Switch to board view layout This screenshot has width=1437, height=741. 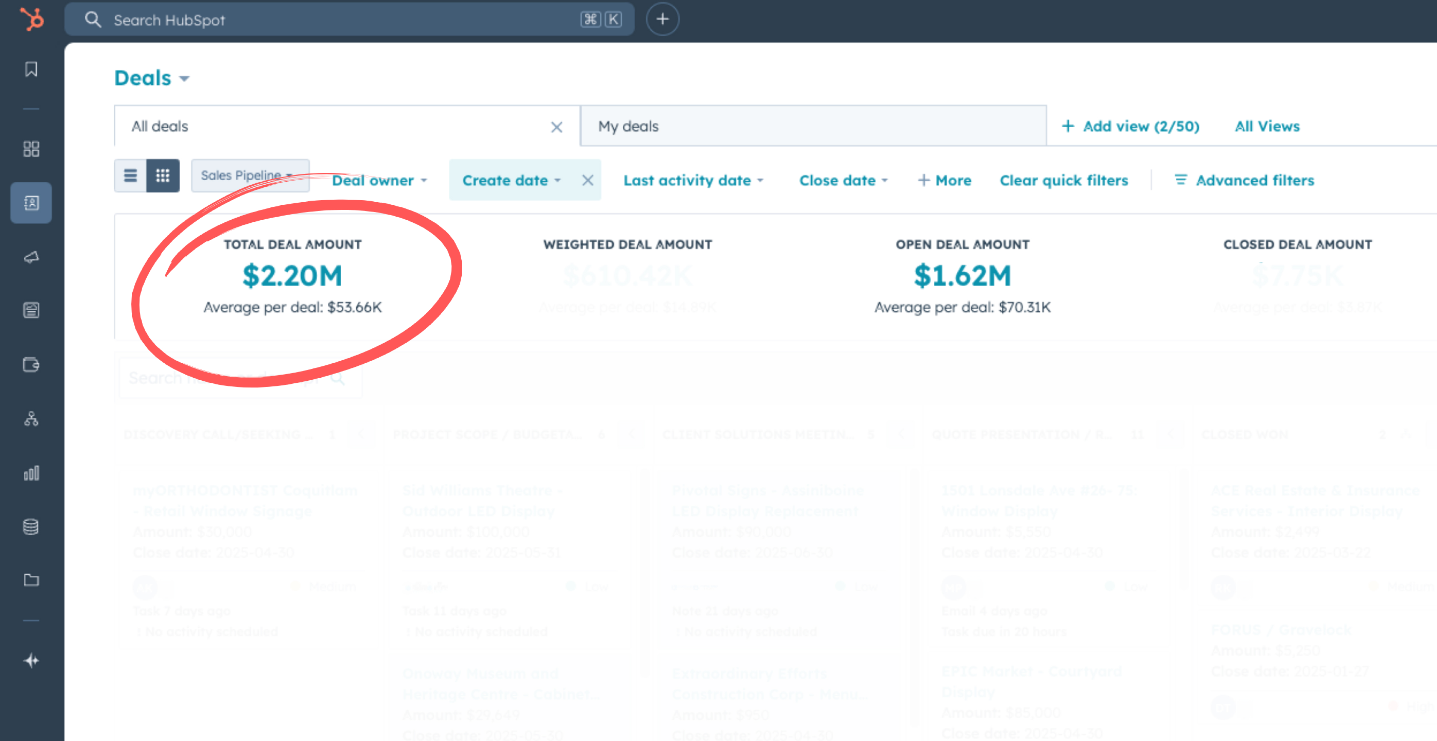coord(163,176)
